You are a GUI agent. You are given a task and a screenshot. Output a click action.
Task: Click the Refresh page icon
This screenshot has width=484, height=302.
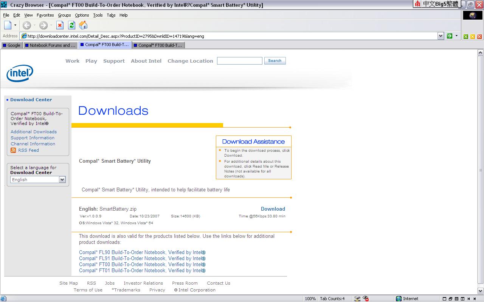pyautogui.click(x=71, y=25)
